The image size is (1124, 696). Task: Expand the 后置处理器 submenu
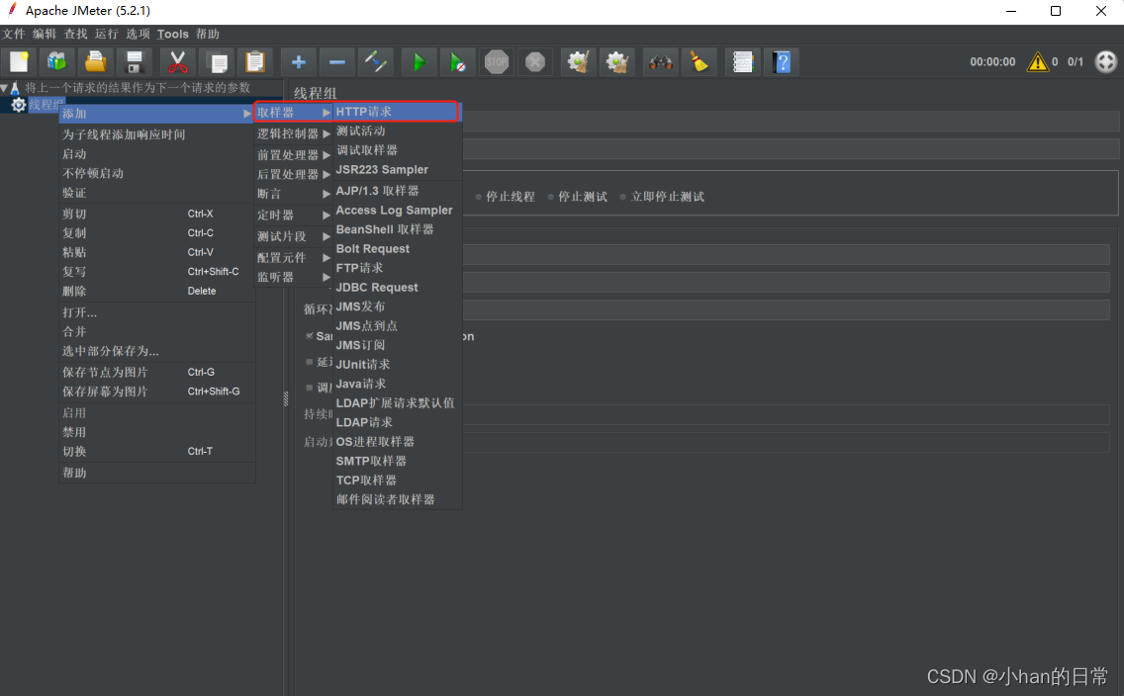pyautogui.click(x=293, y=174)
